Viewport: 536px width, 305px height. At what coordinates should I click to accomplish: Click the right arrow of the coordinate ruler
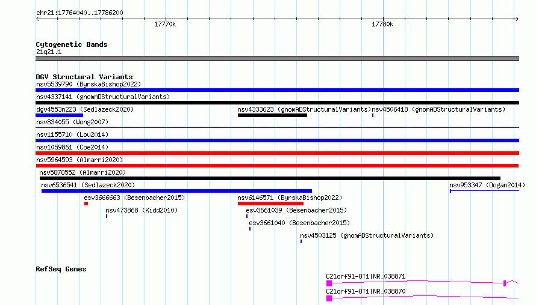coord(517,19)
